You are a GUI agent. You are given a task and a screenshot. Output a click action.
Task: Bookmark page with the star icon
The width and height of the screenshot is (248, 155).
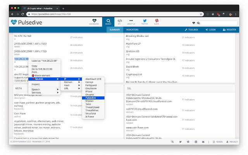click(x=201, y=14)
